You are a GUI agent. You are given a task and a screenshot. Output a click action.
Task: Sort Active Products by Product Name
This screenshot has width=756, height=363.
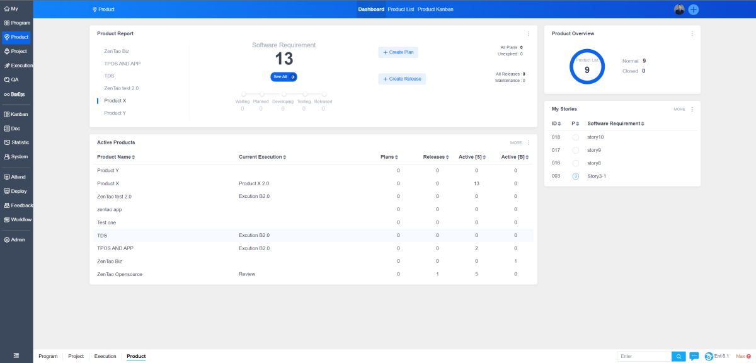116,157
